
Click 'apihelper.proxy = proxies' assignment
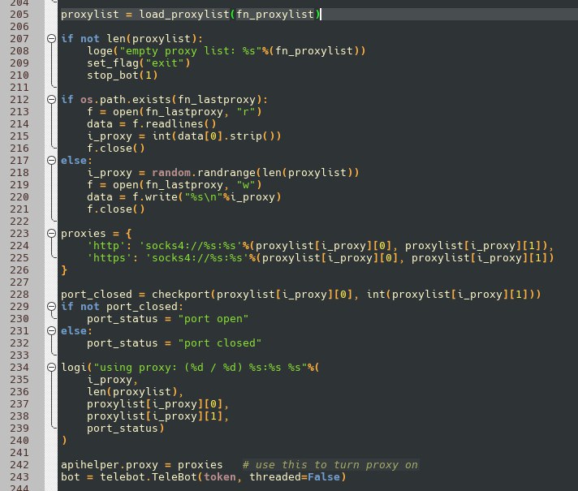tap(142, 465)
